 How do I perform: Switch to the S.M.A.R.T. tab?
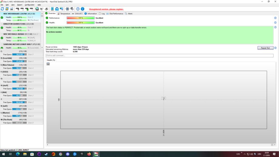77,14
